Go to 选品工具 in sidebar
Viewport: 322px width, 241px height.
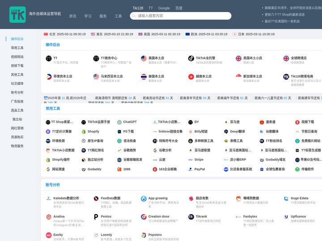point(17,110)
